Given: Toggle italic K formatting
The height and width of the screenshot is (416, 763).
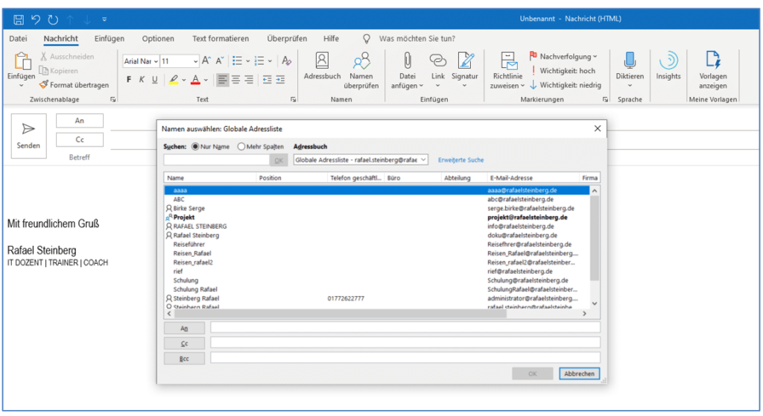Looking at the screenshot, I should click(x=142, y=80).
